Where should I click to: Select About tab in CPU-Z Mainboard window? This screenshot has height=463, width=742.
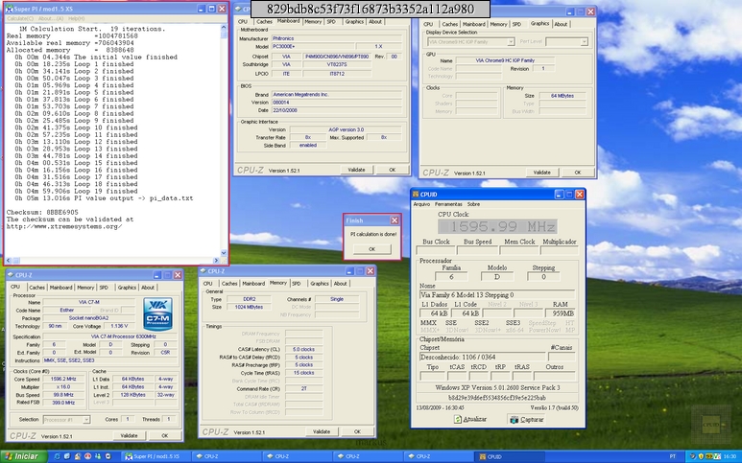click(375, 22)
